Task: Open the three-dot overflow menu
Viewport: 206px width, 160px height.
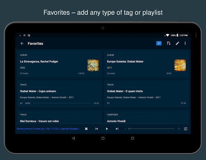Action: 185,43
